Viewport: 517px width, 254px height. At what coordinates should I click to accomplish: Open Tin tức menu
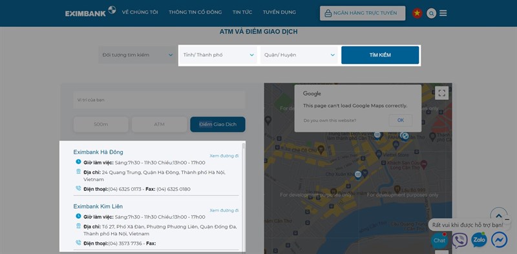point(242,12)
